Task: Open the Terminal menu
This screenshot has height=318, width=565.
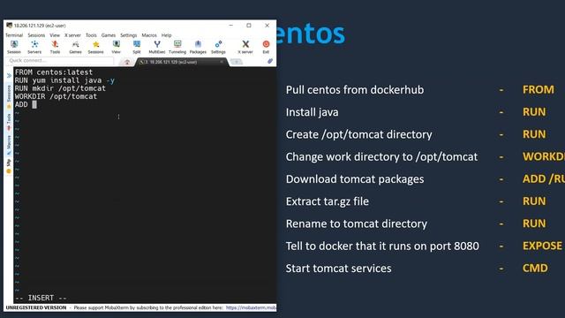Action: click(14, 35)
